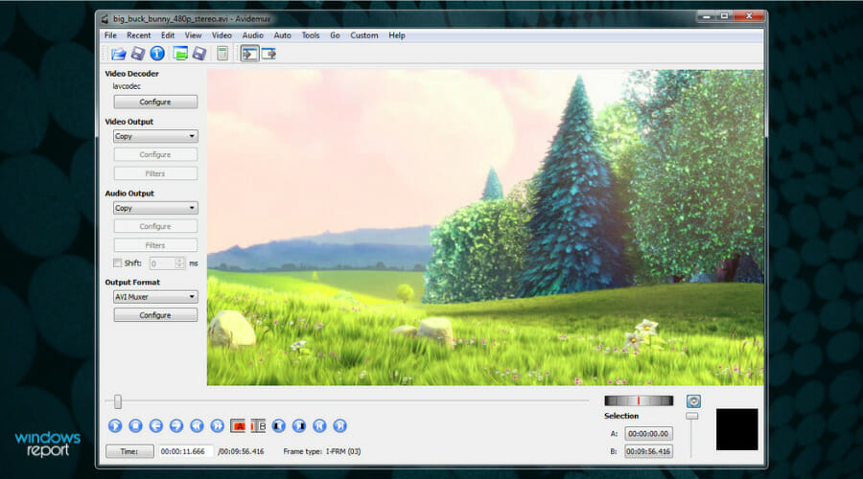Click the timeline seek slider handle
863x479 pixels.
(x=118, y=402)
